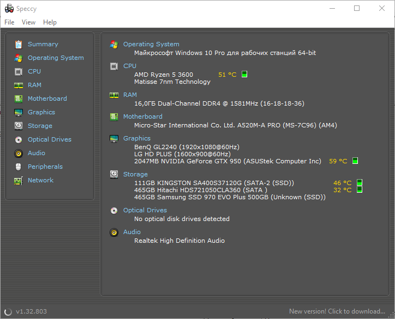This screenshot has width=395, height=319.
Task: Open the File menu
Action: (x=9, y=22)
